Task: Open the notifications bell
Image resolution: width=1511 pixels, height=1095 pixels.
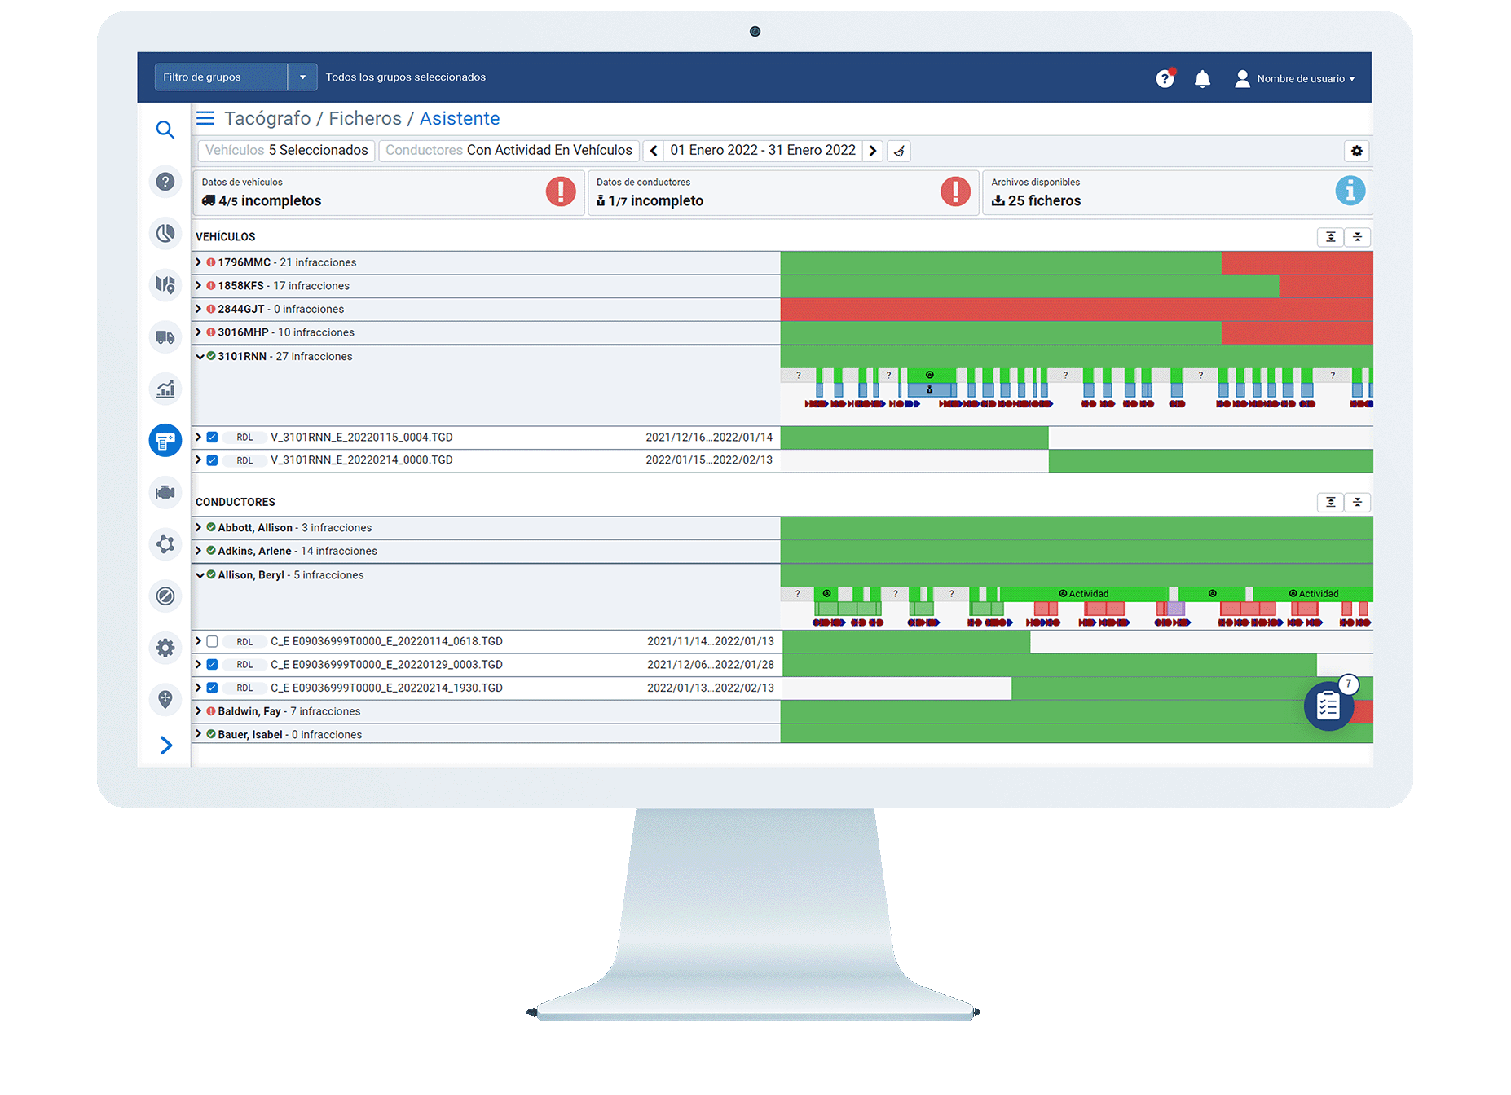Action: point(1202,79)
